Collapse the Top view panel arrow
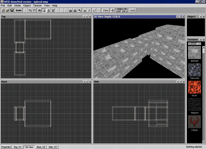 [85, 16]
